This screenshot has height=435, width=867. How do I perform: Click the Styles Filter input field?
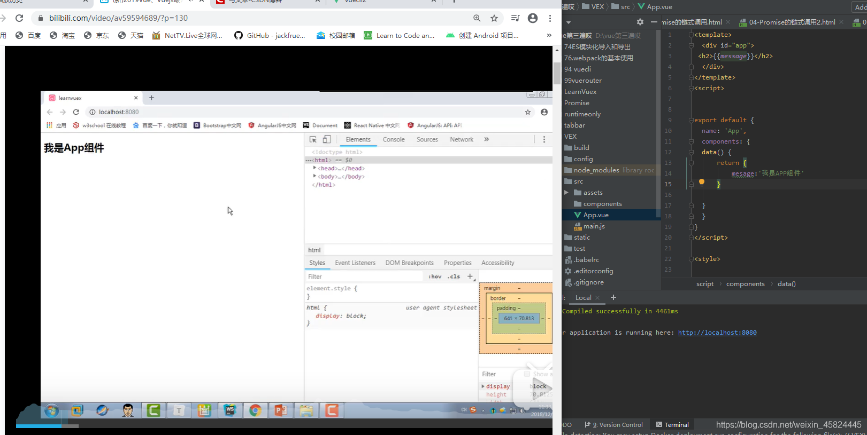(x=365, y=276)
